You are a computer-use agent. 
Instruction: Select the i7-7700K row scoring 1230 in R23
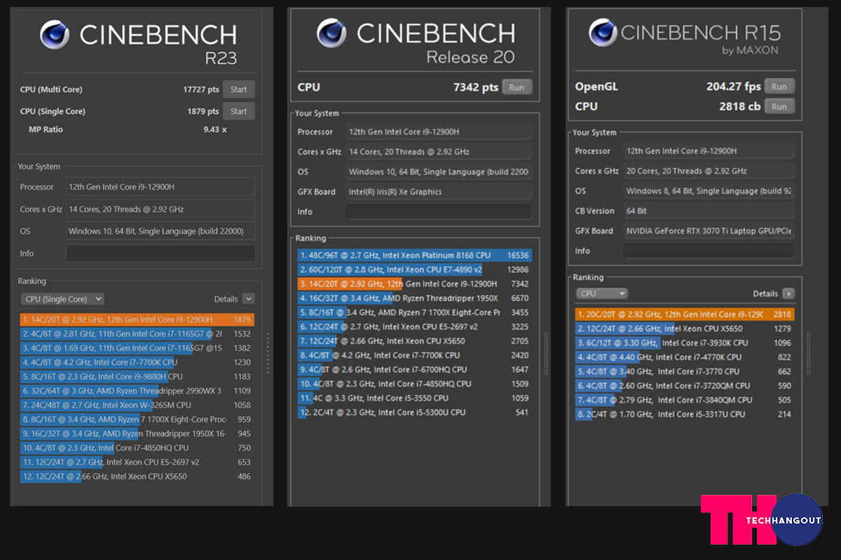137,362
